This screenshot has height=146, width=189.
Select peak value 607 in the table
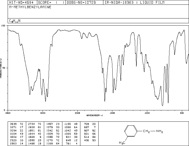point(86,131)
